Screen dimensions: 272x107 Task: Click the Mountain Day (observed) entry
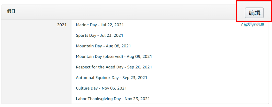pos(114,57)
